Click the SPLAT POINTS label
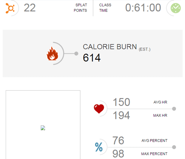The image size is (185, 159). click(81, 8)
